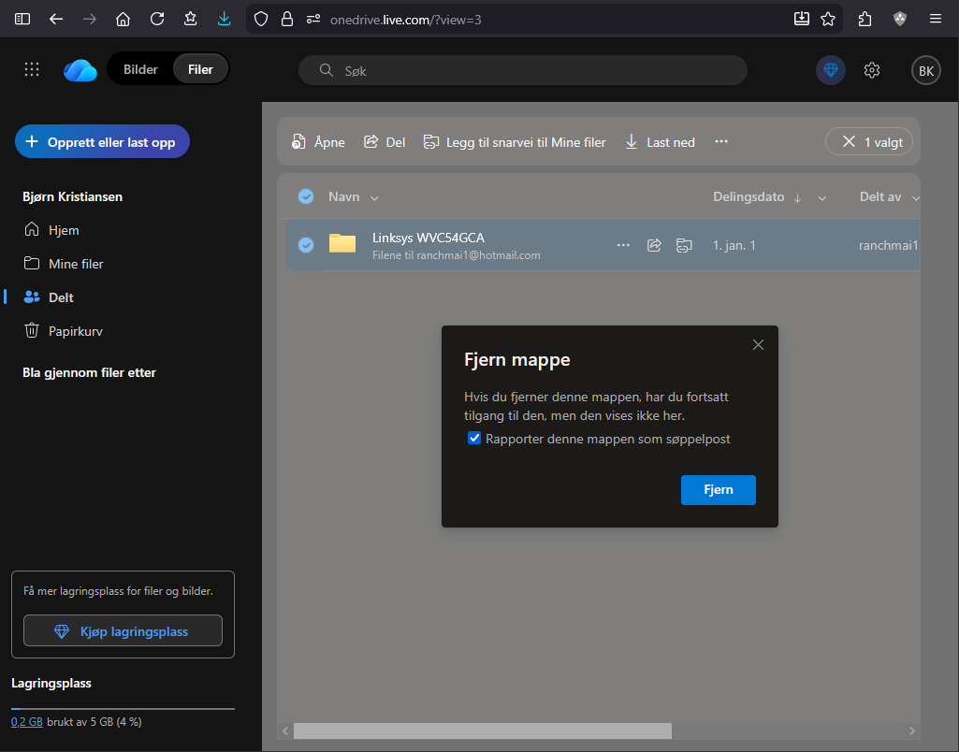Click the horizontal scrollbar at bottom
Viewport: 959px width, 752px height.
point(482,730)
